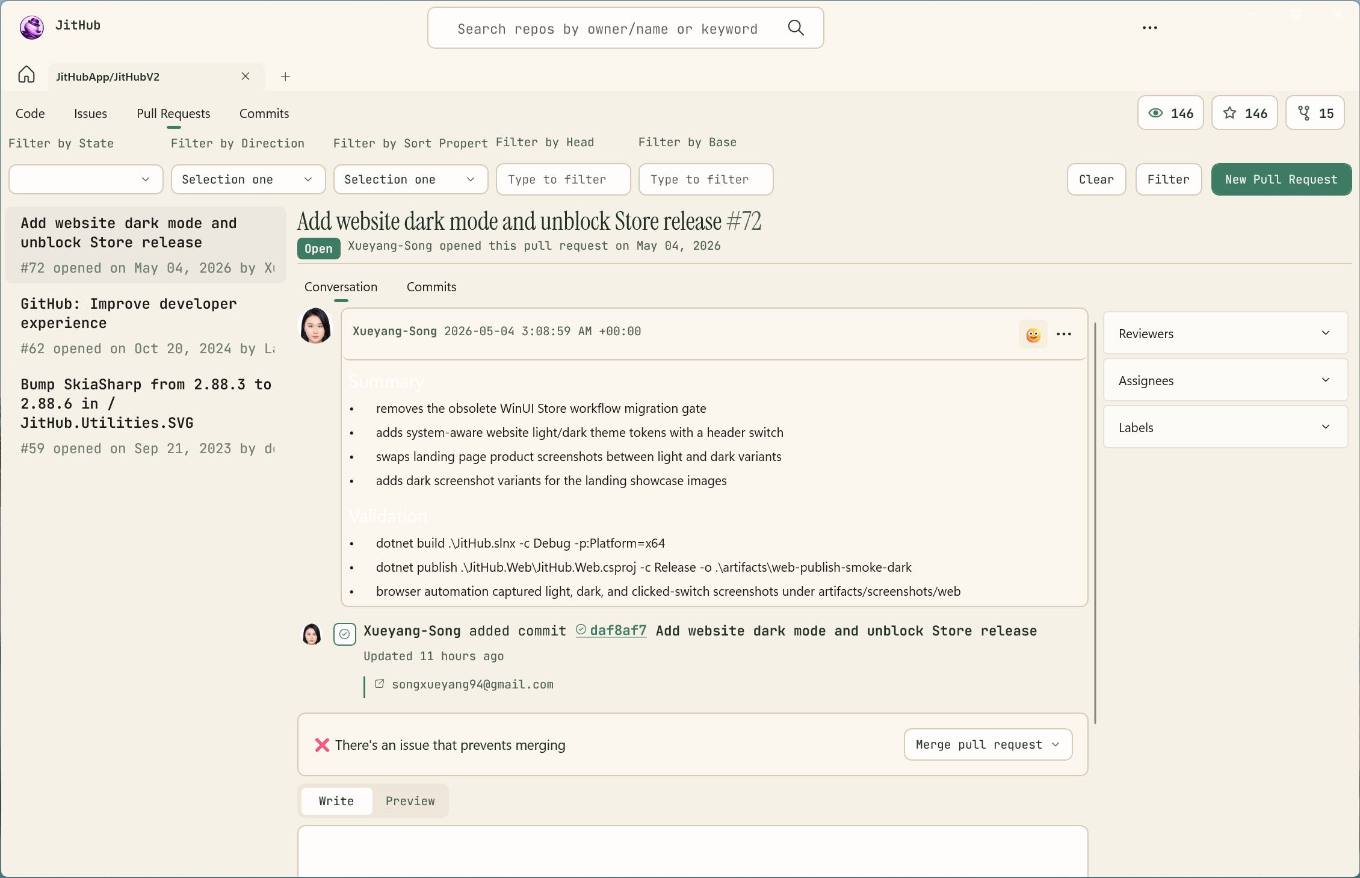Click songxueyang94@gmail.com email link
The width and height of the screenshot is (1360, 878).
[x=472, y=684]
